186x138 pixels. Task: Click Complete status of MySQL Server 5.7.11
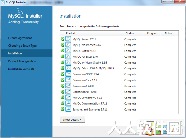pyautogui.click(x=130, y=39)
